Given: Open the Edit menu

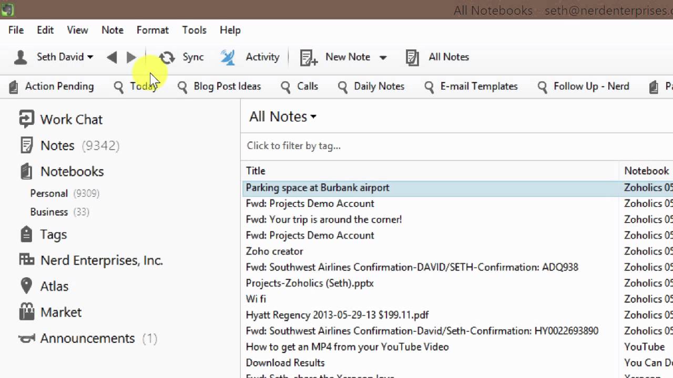Looking at the screenshot, I should pos(45,30).
